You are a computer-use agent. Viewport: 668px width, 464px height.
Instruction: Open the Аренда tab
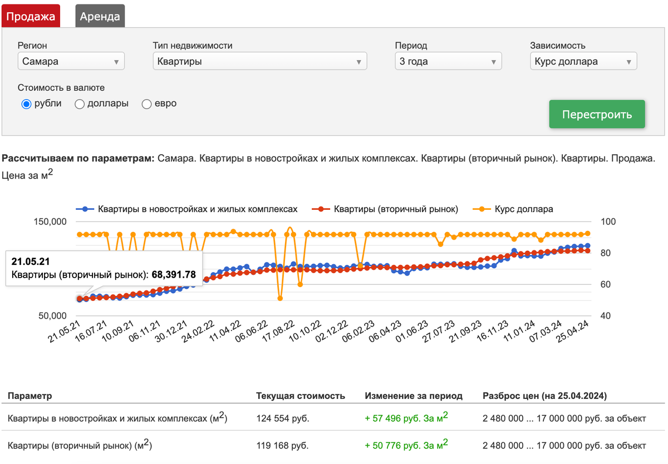coord(100,16)
